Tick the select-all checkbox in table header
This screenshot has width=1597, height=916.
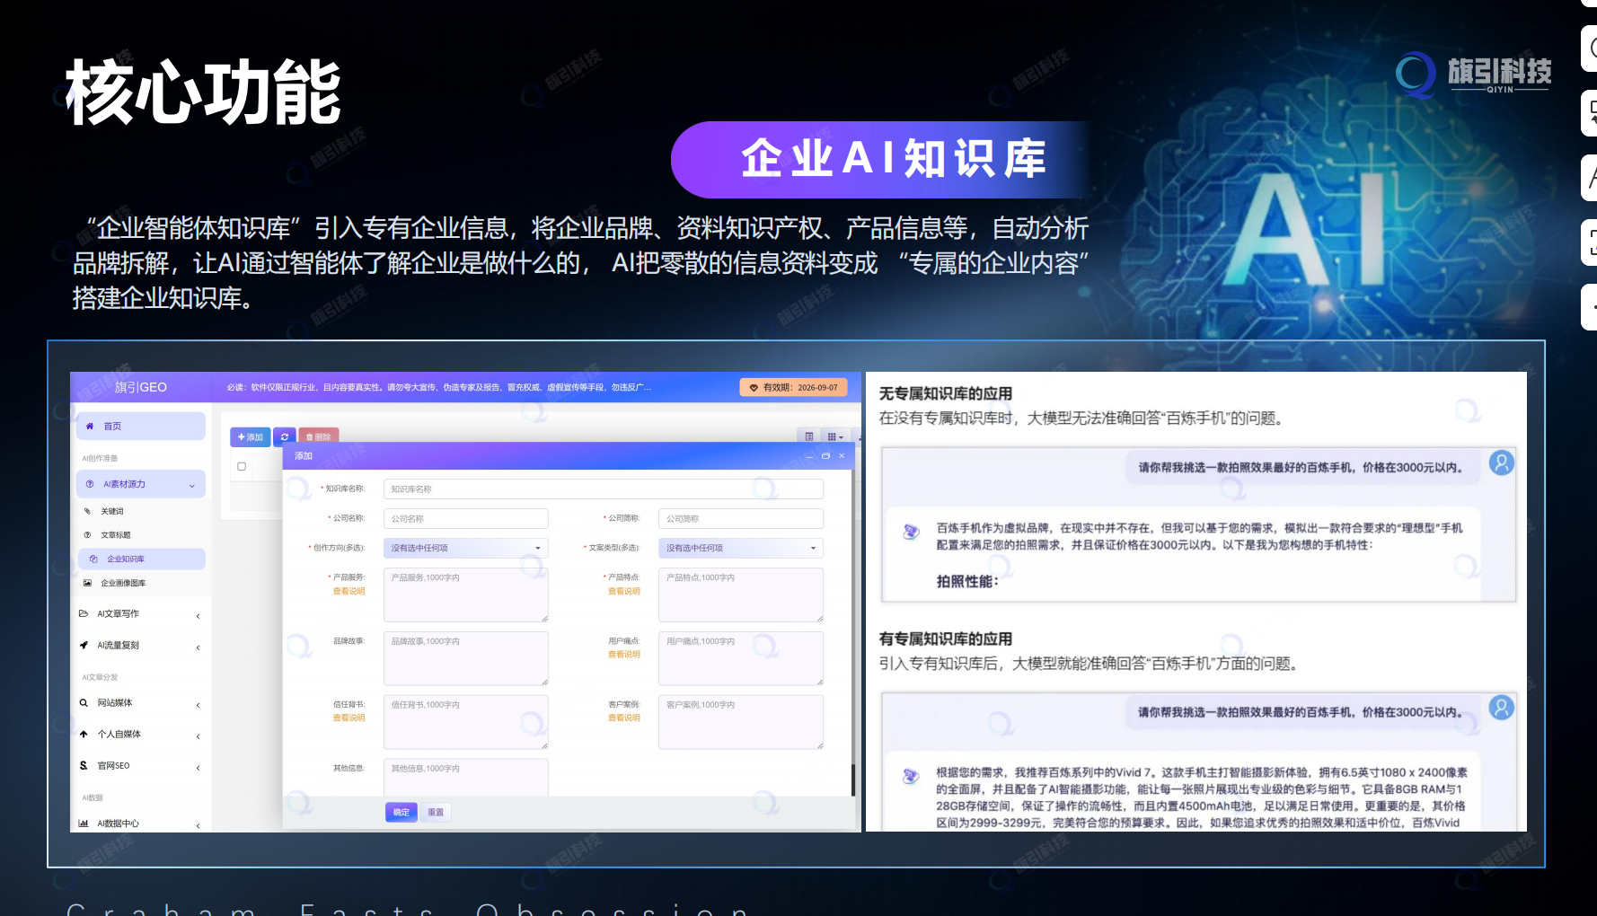tap(242, 466)
